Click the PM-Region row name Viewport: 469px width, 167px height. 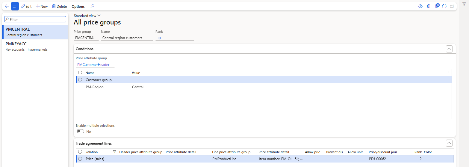click(95, 87)
